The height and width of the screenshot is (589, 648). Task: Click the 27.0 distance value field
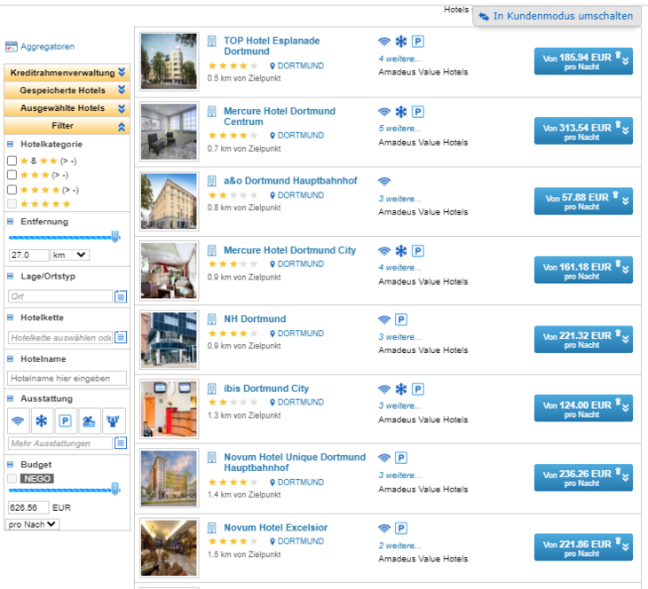(x=28, y=255)
